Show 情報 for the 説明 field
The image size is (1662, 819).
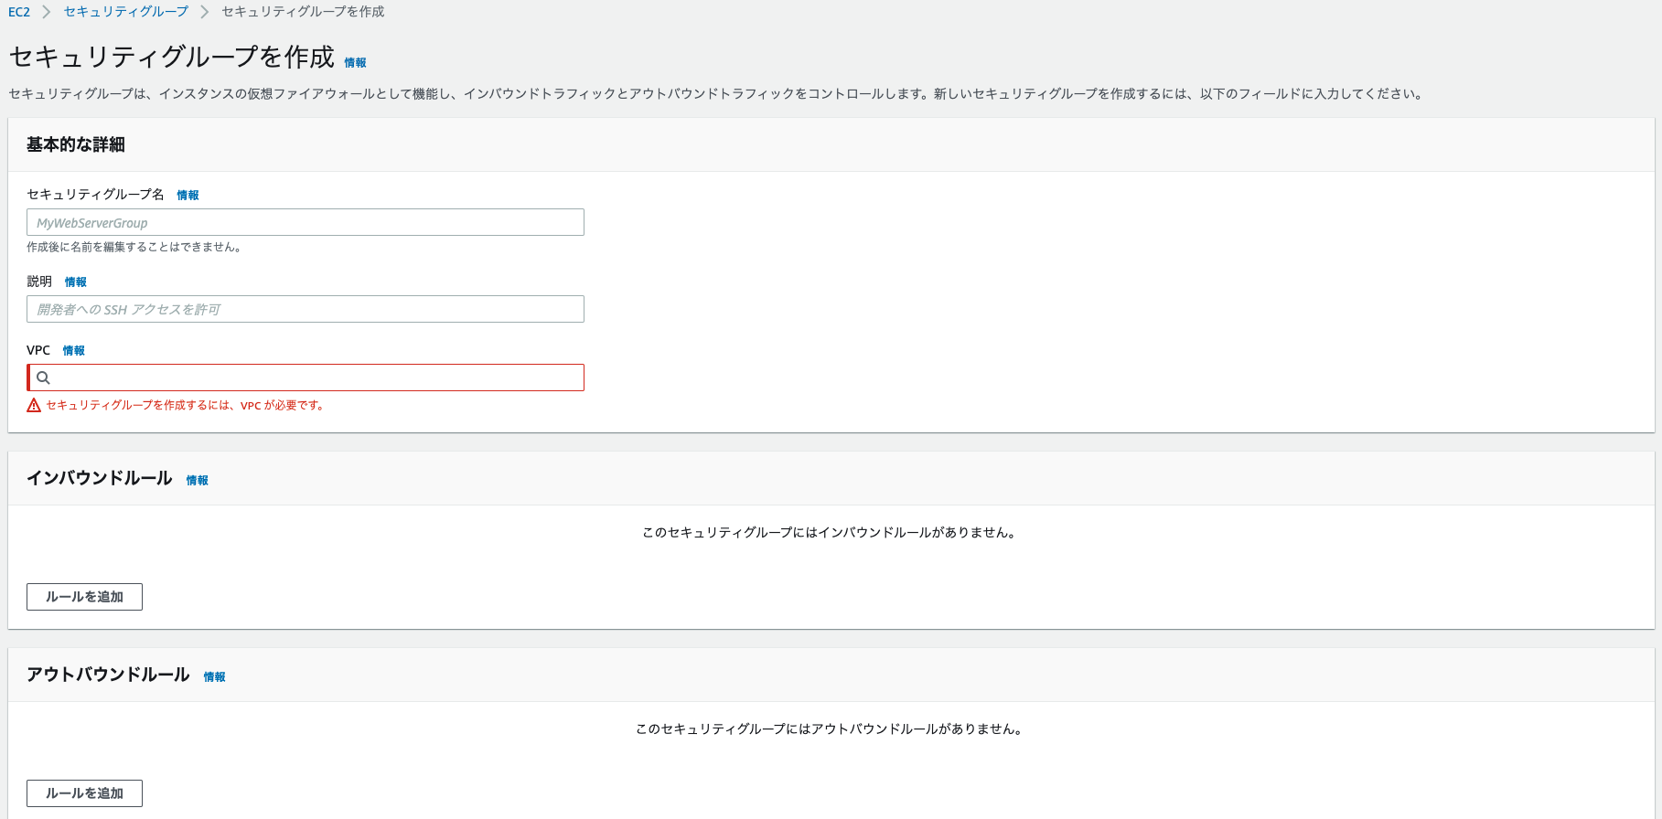[76, 282]
